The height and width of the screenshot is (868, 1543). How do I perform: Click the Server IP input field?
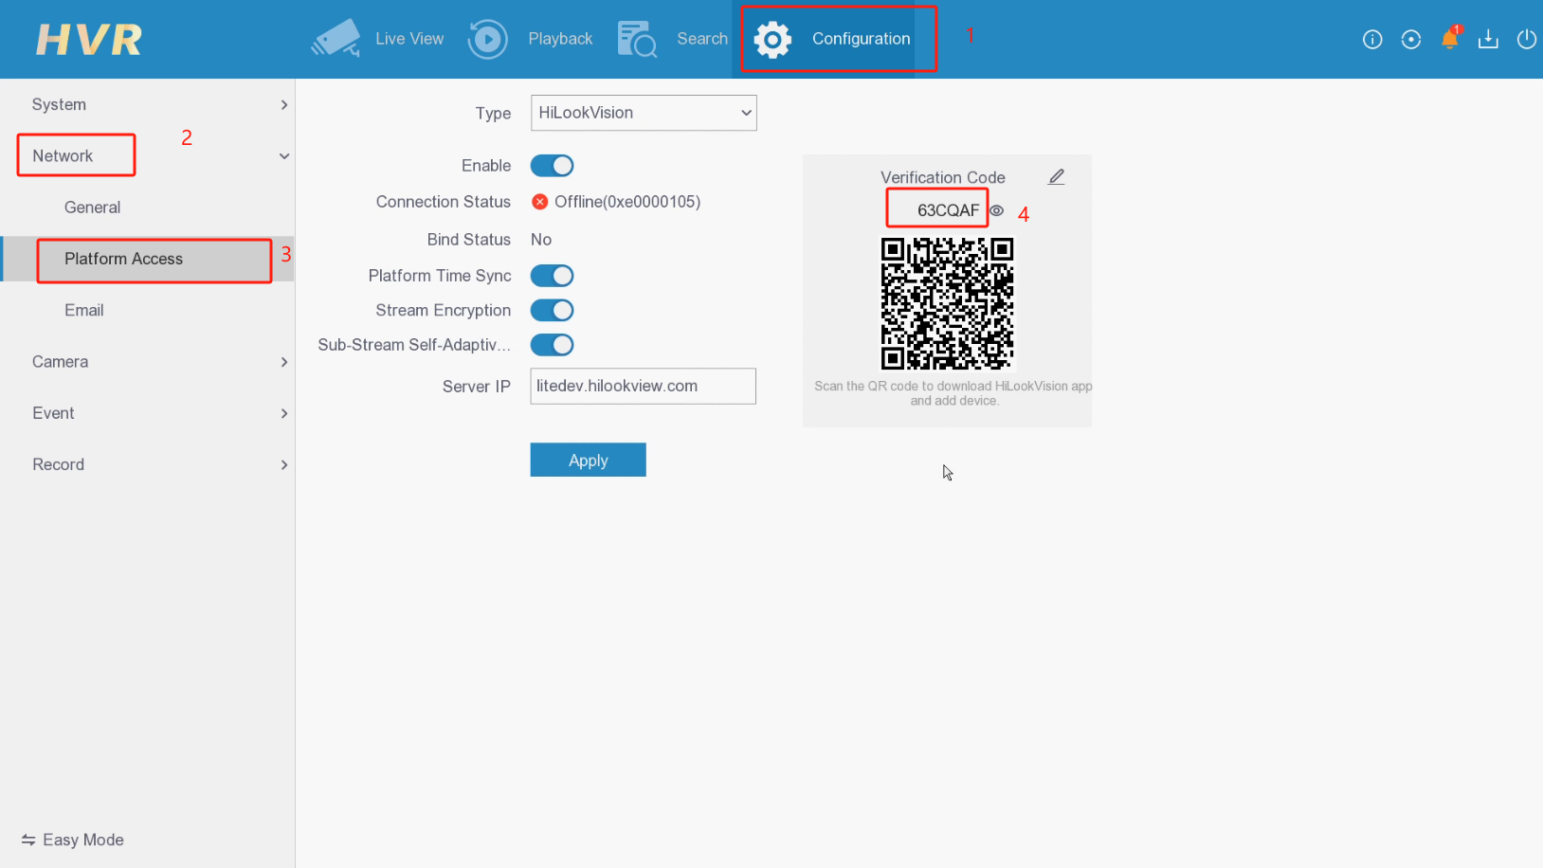coord(643,387)
